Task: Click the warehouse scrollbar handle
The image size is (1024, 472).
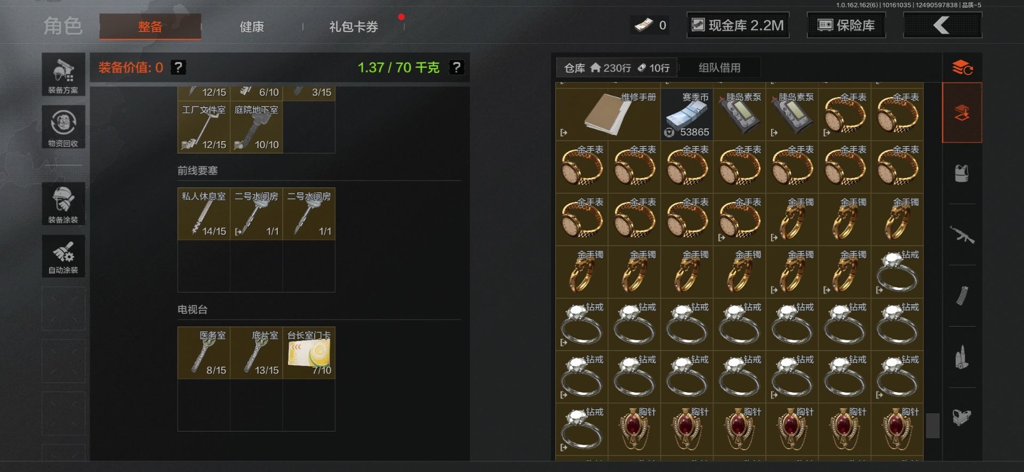Action: point(932,426)
